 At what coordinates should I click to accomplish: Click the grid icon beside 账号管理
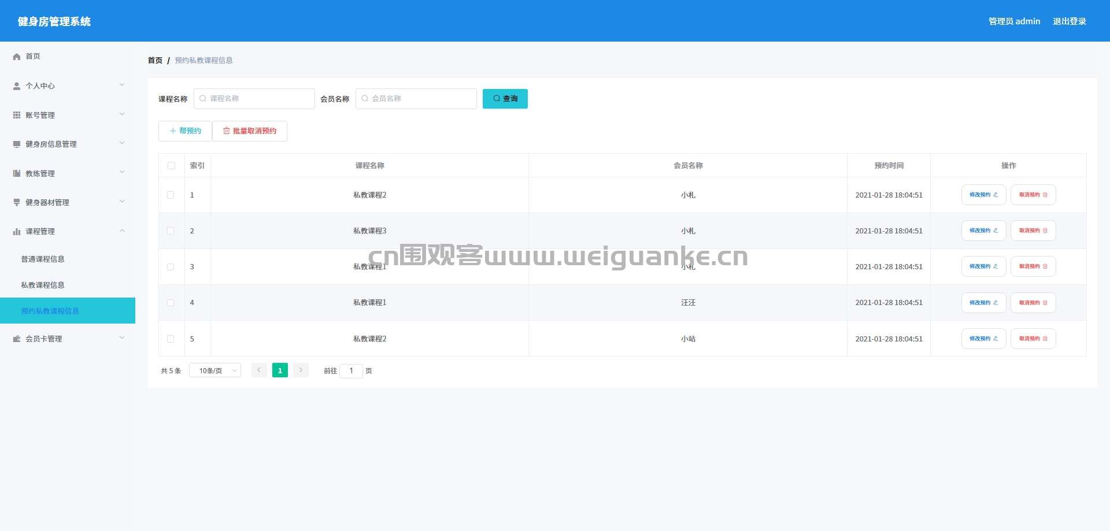(x=17, y=115)
